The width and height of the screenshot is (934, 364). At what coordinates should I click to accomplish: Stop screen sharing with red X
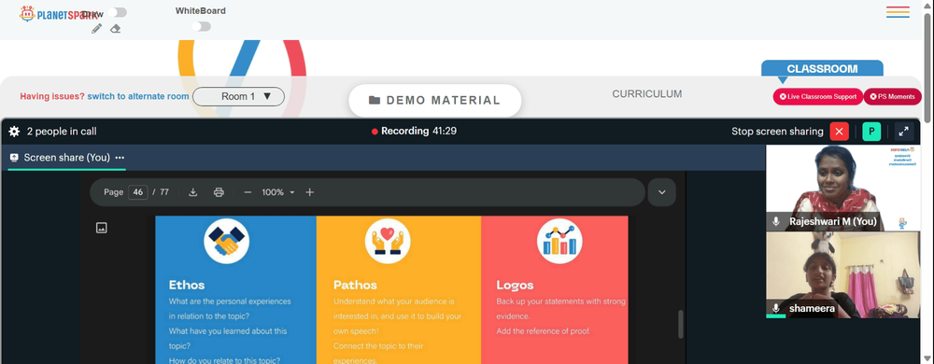(840, 132)
